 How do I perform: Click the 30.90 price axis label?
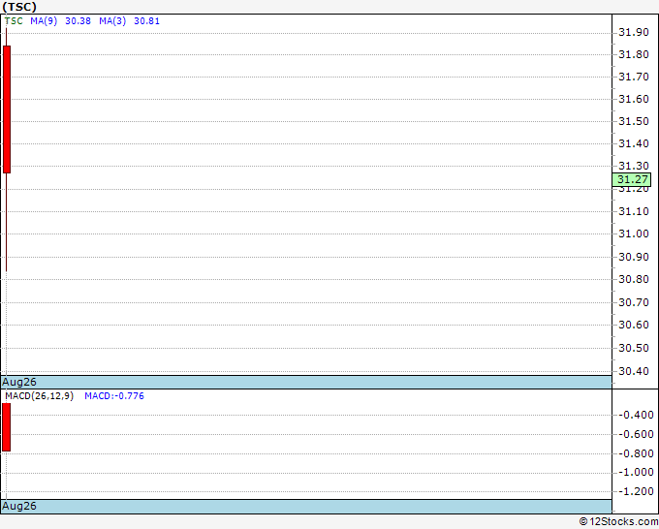point(634,257)
